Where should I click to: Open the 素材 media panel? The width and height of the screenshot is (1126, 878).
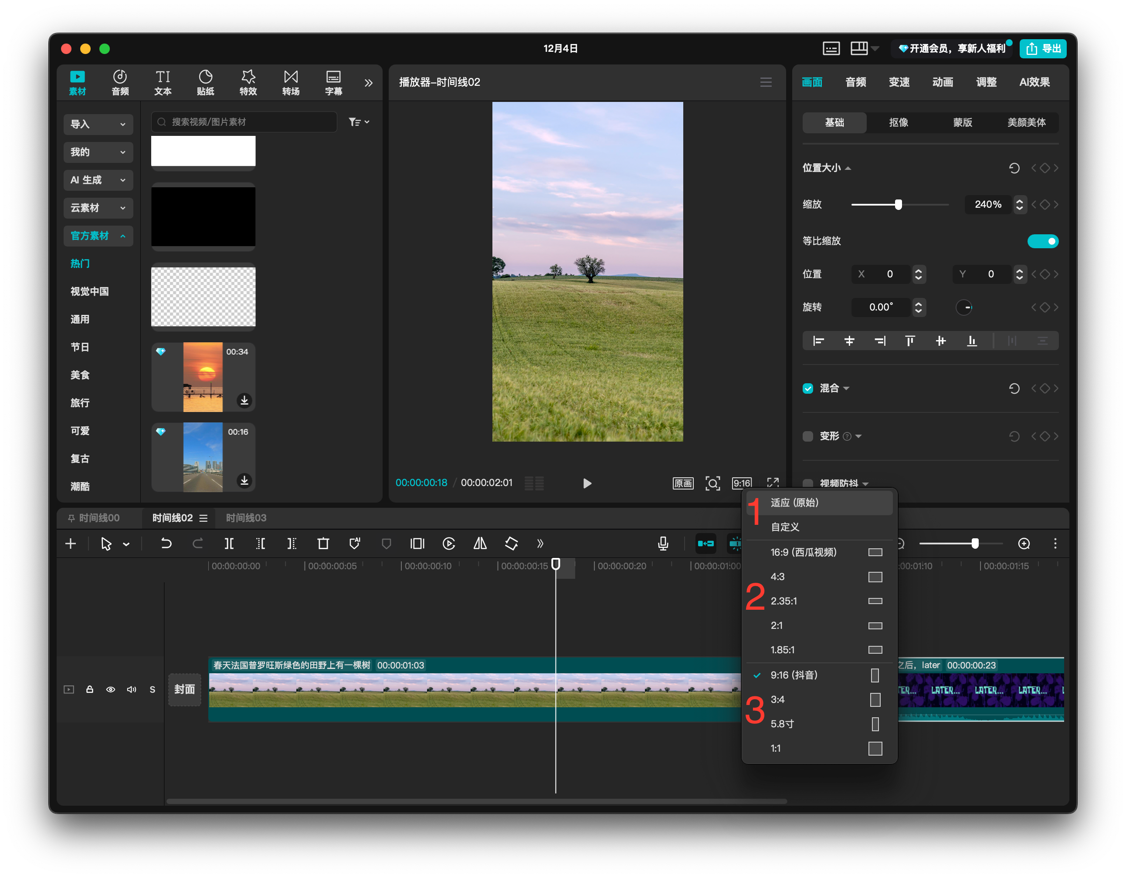point(77,83)
